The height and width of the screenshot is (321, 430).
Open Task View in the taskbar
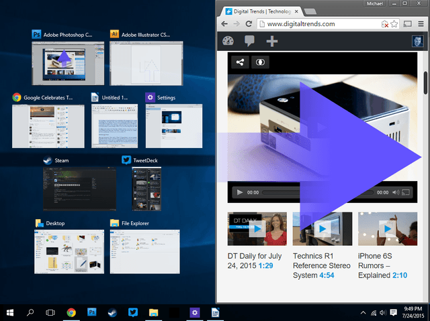click(x=50, y=312)
